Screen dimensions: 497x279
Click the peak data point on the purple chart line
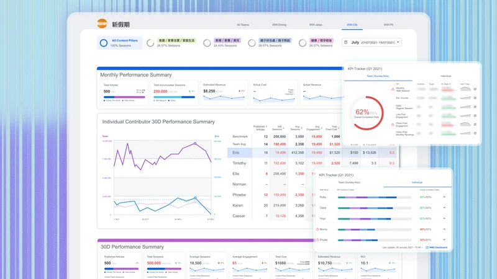(x=195, y=143)
